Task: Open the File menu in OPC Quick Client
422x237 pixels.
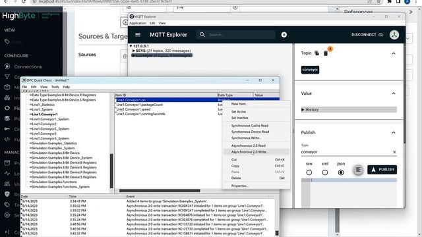Action: click(x=24, y=87)
